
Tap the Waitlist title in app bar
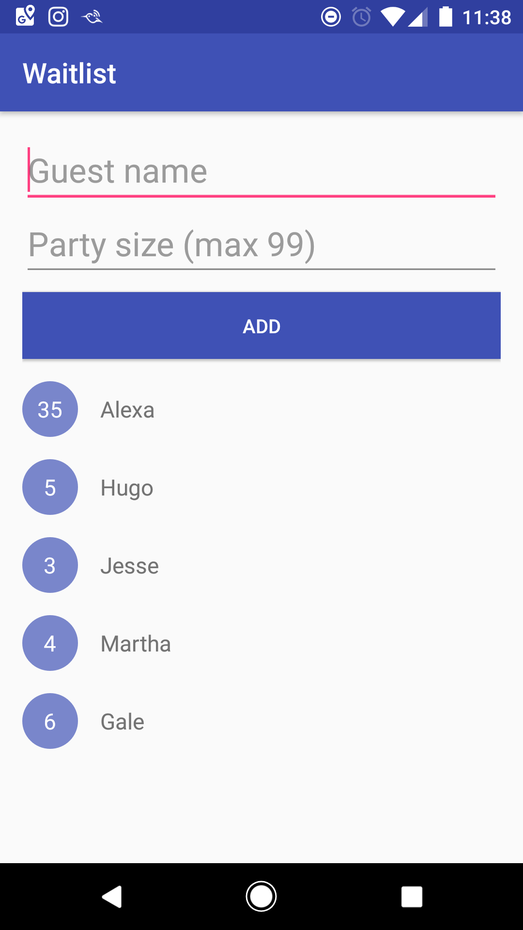pos(70,74)
